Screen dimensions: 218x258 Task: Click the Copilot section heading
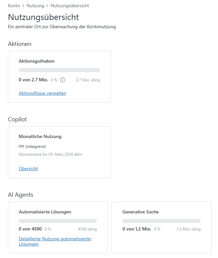tap(17, 119)
